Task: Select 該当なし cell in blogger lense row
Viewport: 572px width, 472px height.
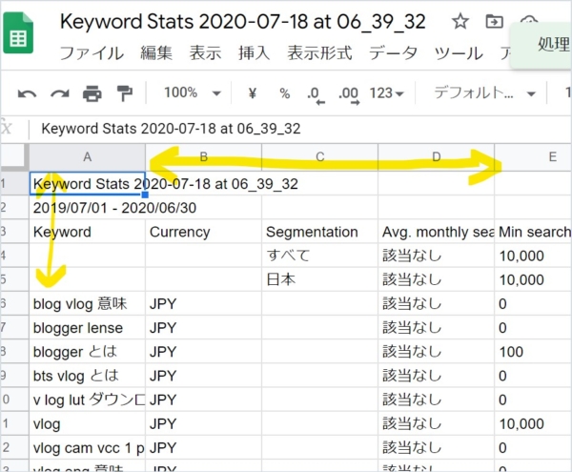Action: click(x=437, y=328)
